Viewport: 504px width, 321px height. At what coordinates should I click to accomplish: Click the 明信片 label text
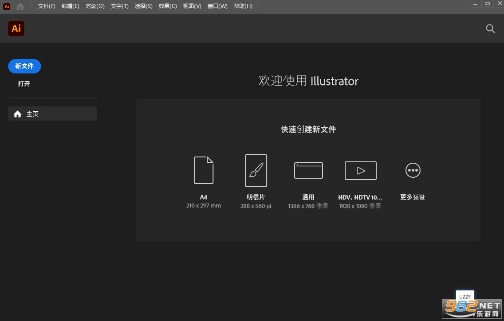pos(256,197)
